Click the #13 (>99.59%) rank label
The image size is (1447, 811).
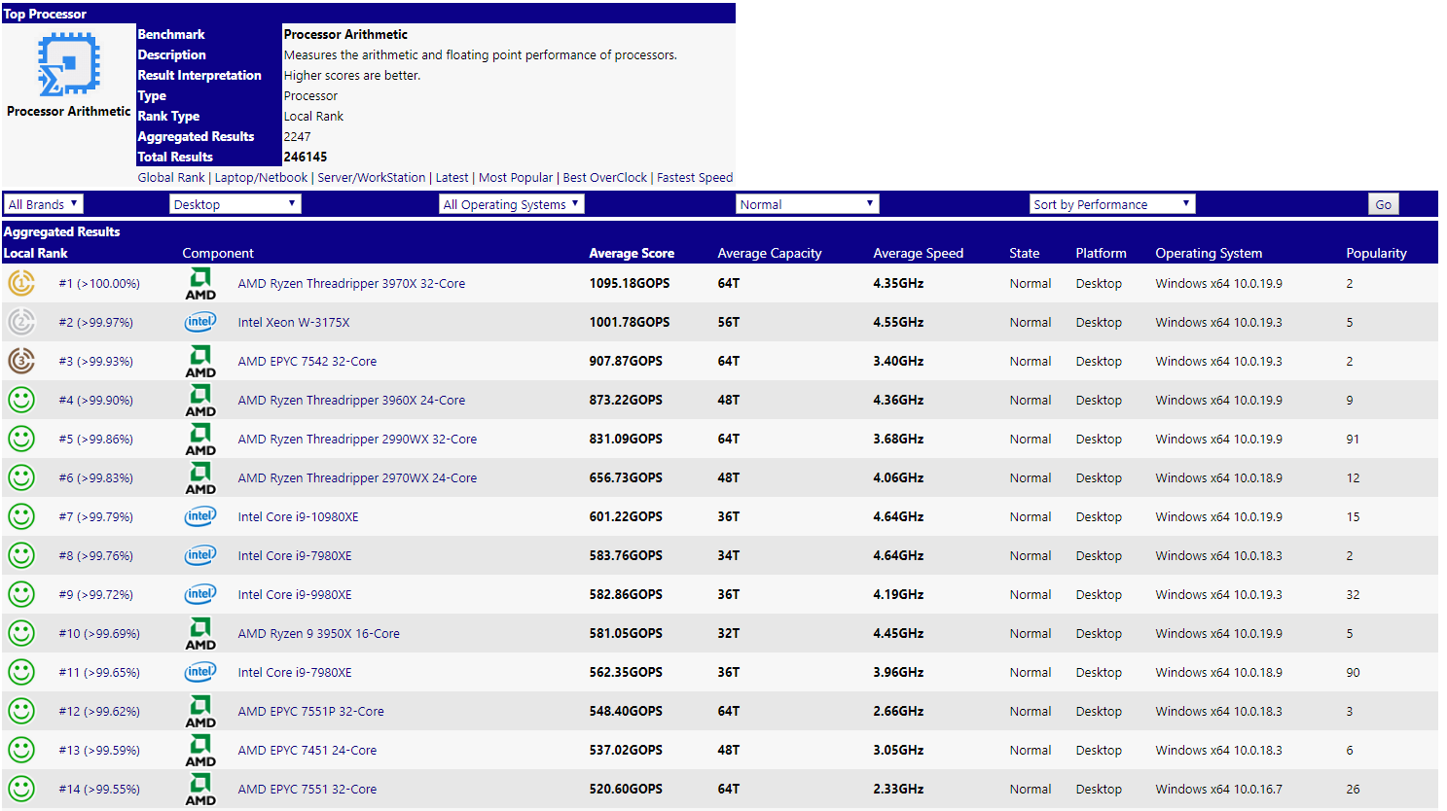point(99,750)
